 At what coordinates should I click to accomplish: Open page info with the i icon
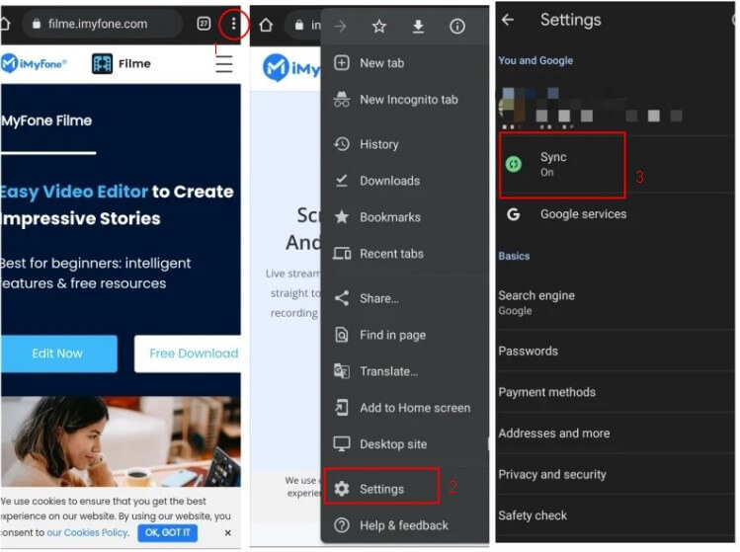pos(456,27)
